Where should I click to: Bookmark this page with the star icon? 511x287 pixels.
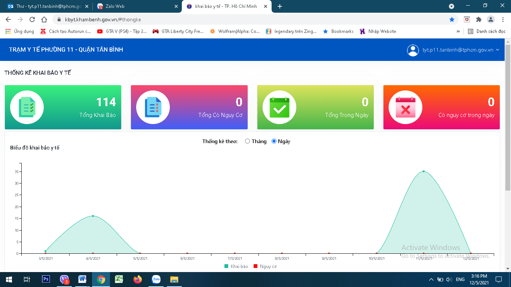(x=452, y=19)
